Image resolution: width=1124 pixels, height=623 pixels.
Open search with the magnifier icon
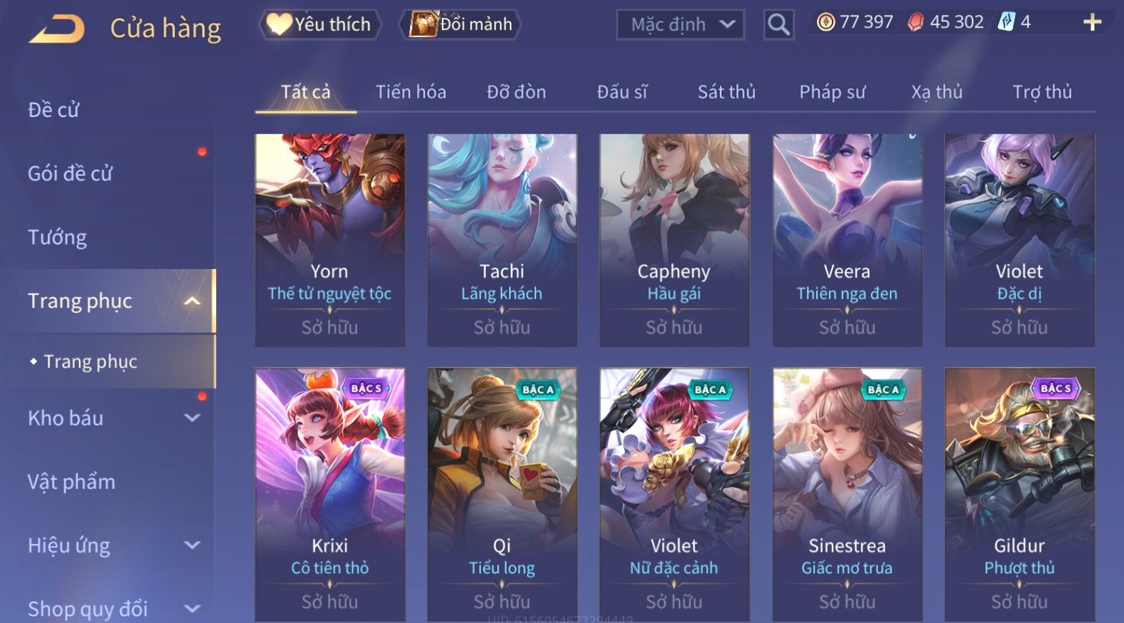[778, 25]
